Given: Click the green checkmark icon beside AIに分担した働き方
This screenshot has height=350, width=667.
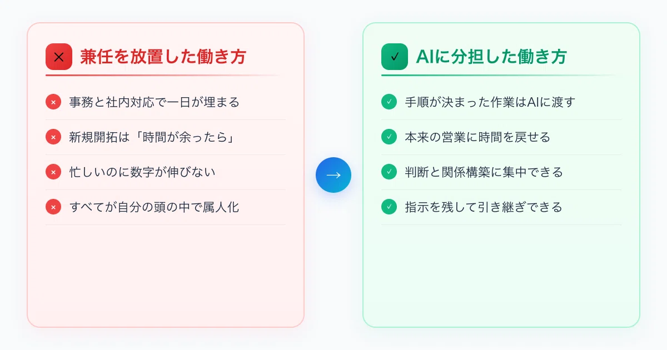Looking at the screenshot, I should (x=395, y=57).
